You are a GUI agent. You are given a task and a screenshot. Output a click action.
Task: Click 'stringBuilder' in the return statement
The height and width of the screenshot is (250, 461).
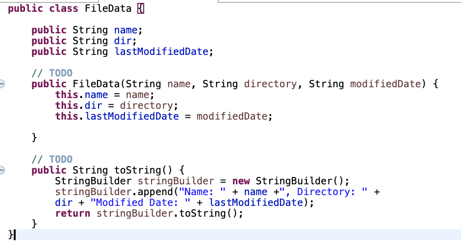(135, 213)
